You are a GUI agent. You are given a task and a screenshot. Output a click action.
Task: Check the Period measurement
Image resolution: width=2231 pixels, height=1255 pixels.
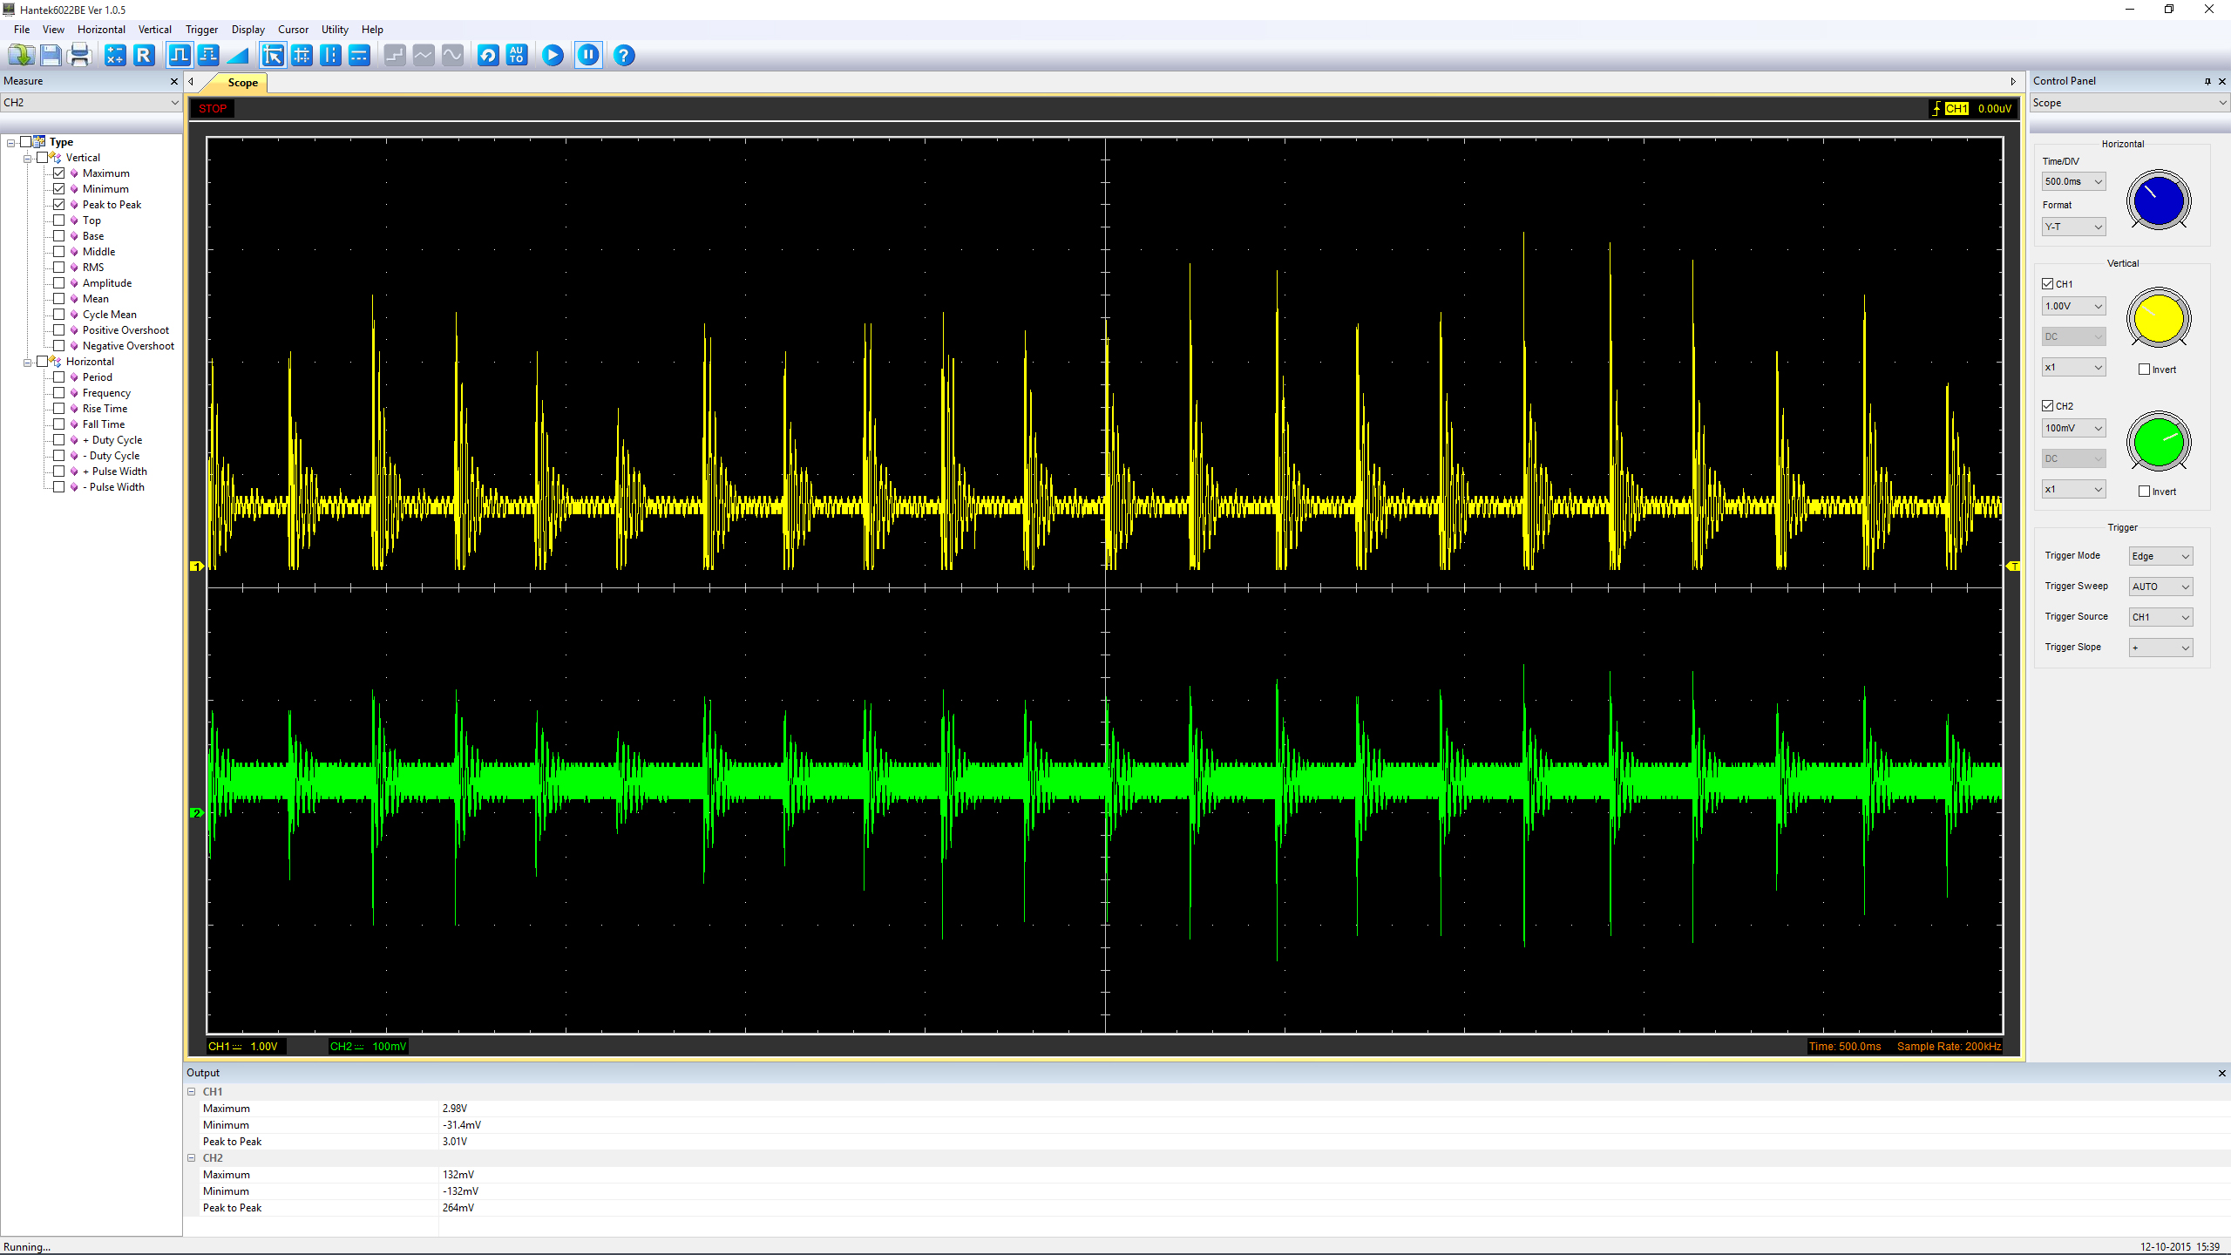tap(59, 377)
